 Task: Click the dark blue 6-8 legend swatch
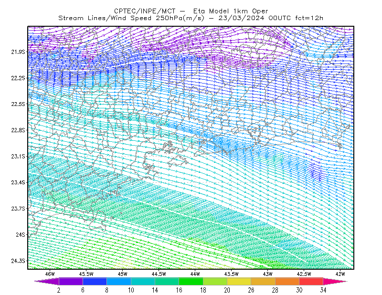click(x=95, y=281)
